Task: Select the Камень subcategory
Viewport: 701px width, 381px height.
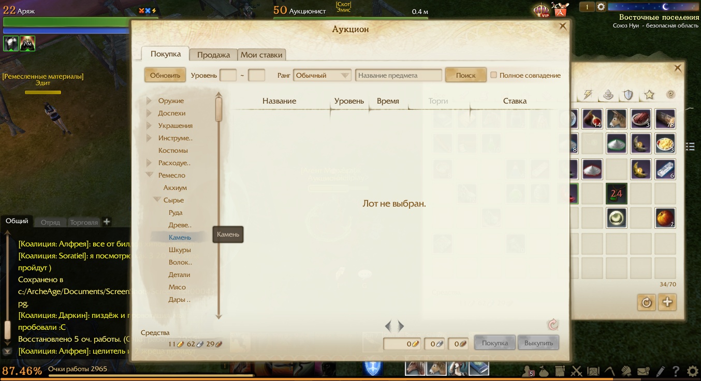Action: [180, 238]
